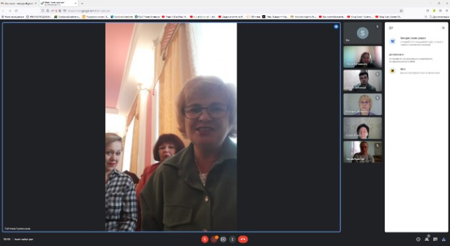This screenshot has width=450, height=246.
Task: Toggle the camera off button
Action: 214,239
